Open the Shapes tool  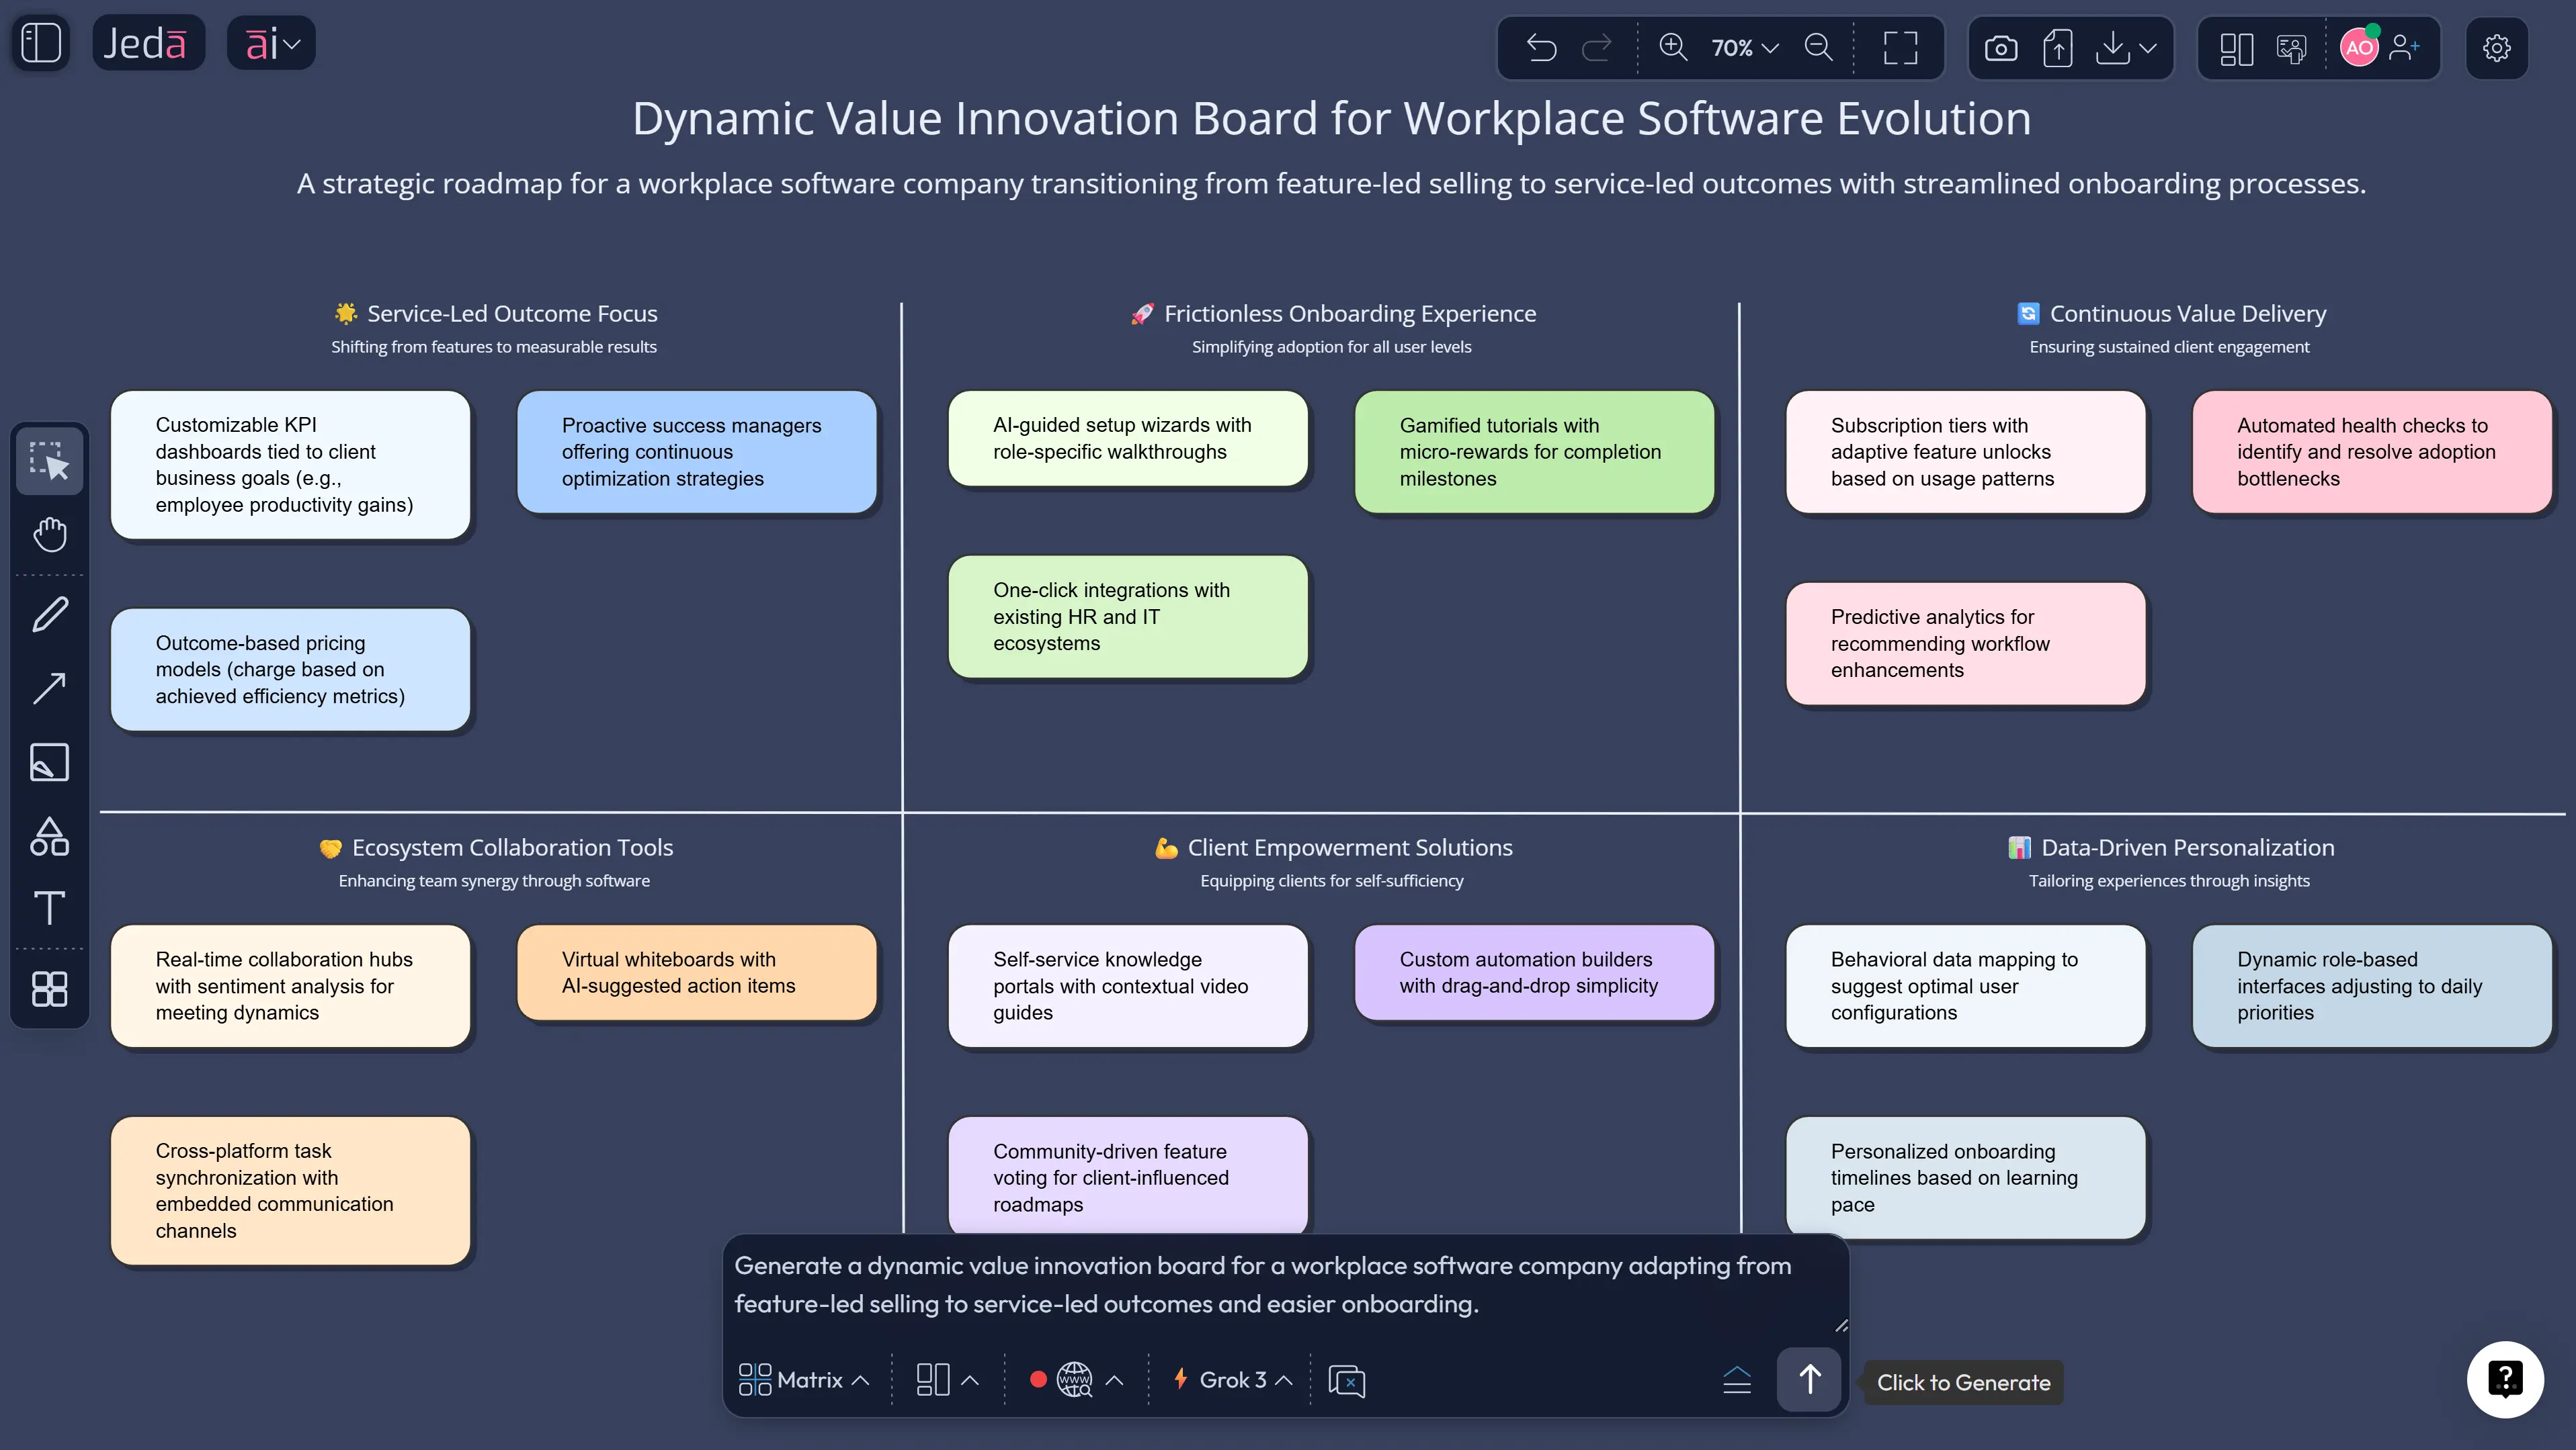coord(49,836)
